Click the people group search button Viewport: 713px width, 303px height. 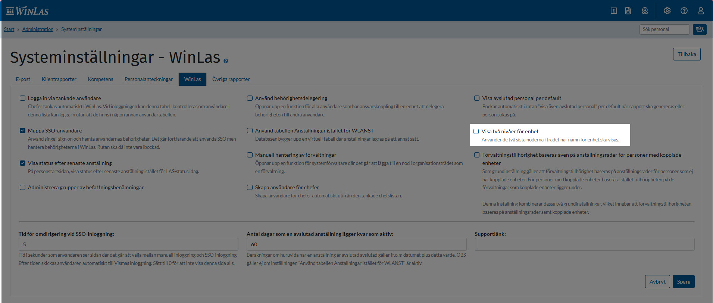(700, 29)
